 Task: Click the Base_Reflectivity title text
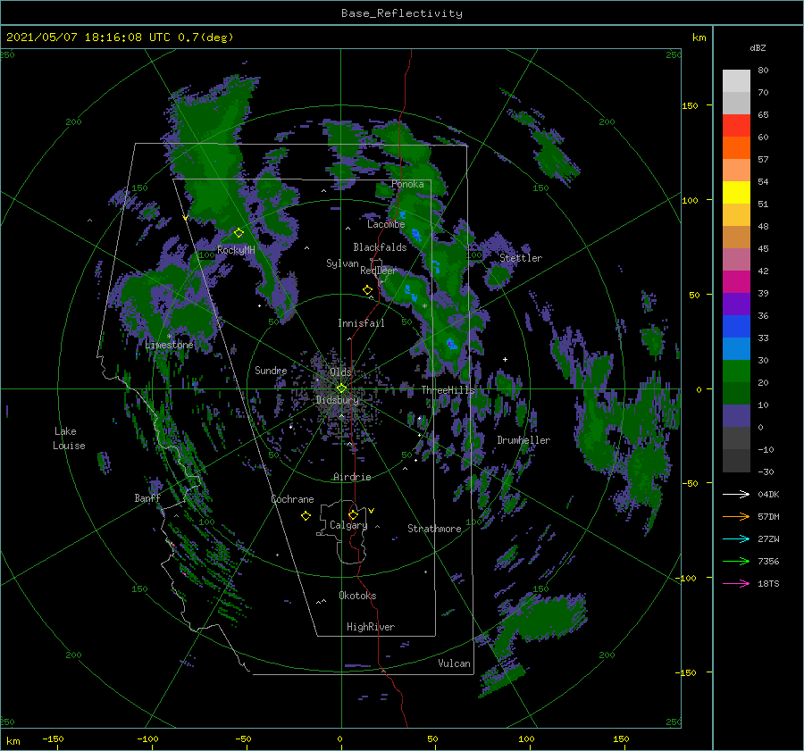click(x=402, y=13)
